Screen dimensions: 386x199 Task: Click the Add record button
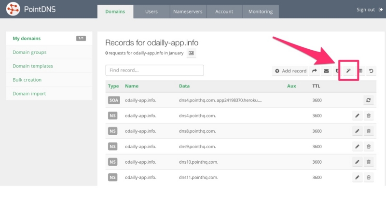point(290,71)
